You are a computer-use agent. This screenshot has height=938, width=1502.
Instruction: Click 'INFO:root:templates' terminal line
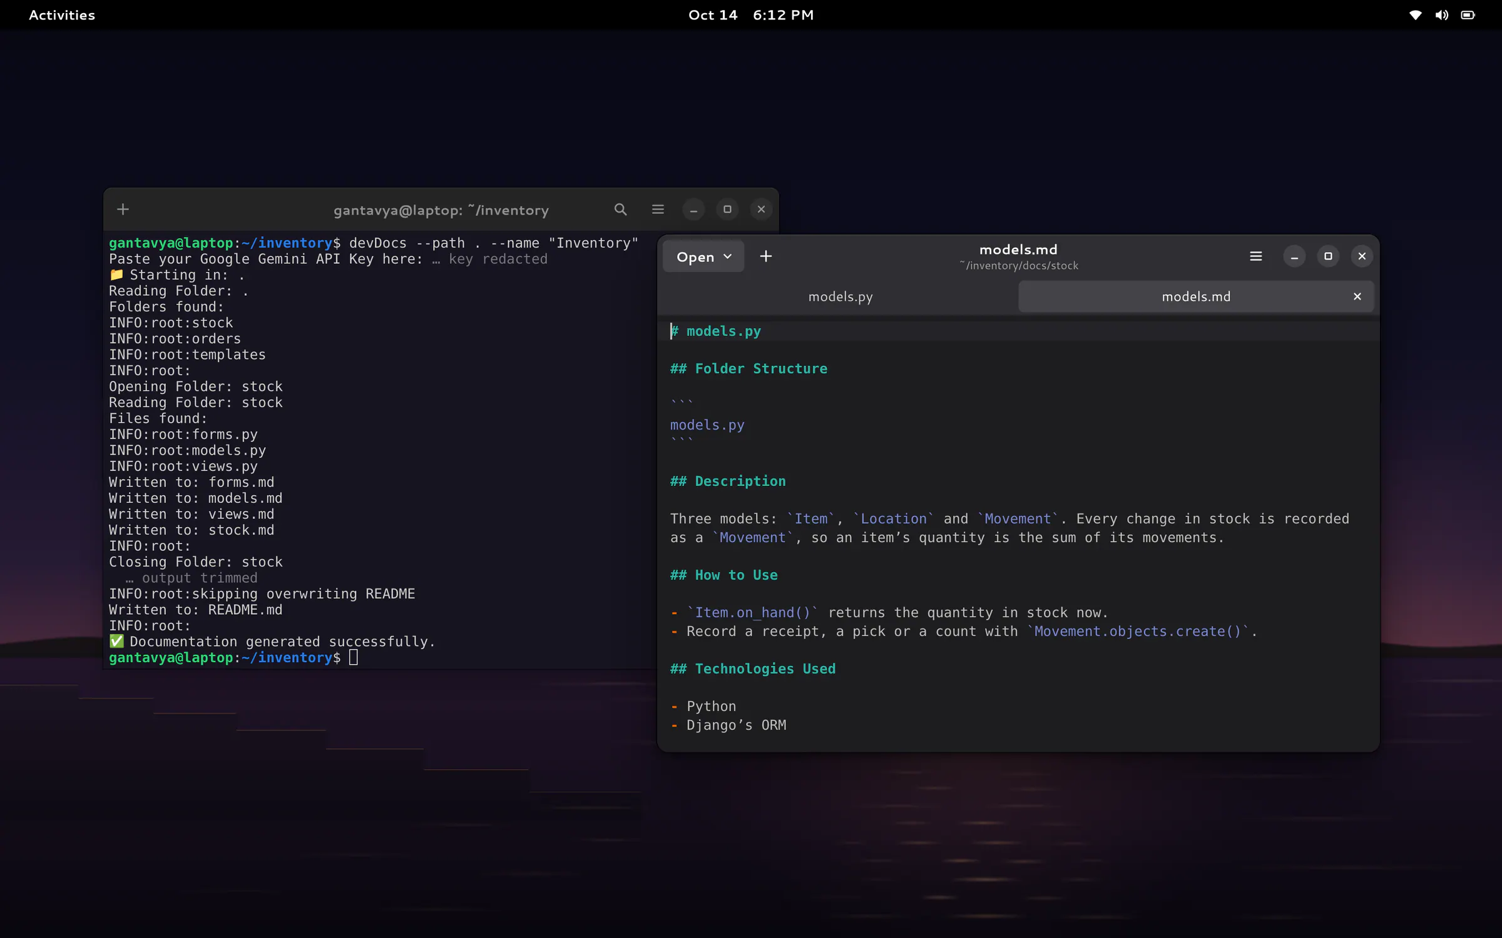(187, 355)
